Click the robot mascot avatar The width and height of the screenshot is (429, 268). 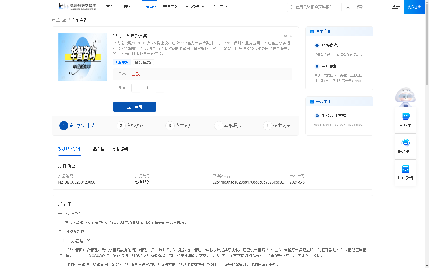point(405,97)
